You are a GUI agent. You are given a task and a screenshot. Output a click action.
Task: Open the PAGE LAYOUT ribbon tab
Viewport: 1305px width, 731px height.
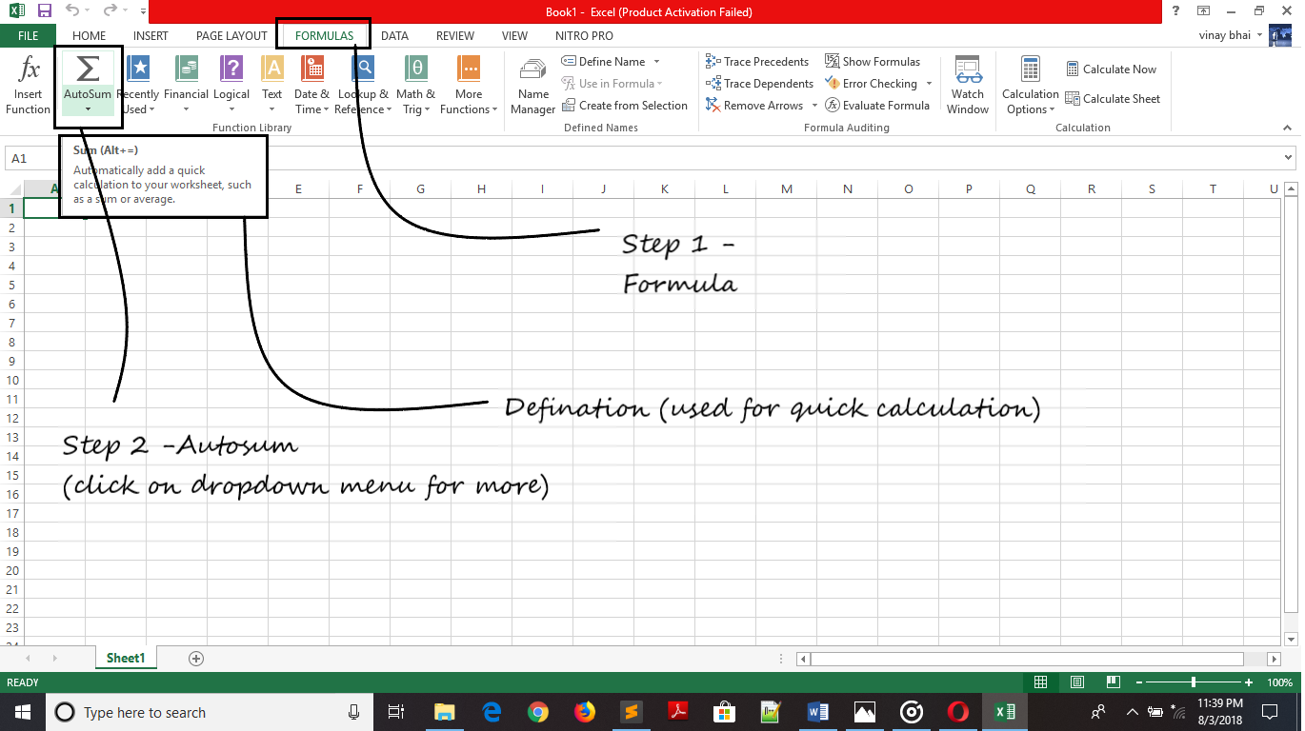231,36
